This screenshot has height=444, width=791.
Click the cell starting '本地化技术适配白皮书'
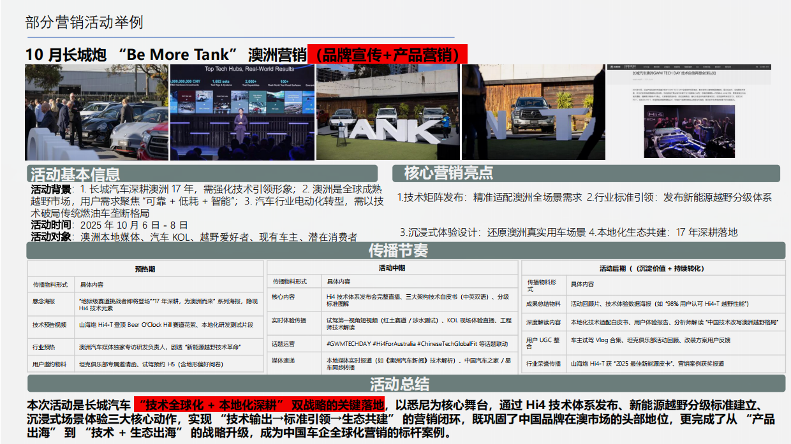point(675,322)
